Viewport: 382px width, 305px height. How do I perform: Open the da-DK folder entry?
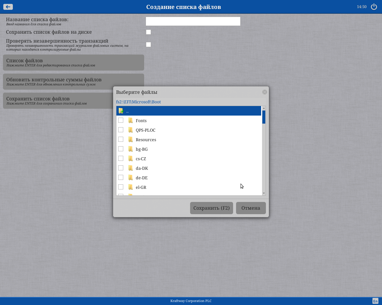[x=142, y=168]
